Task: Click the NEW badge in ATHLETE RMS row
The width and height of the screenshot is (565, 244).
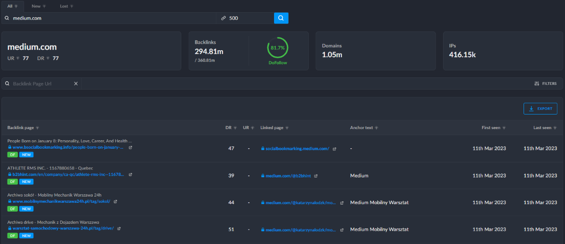Action: pyautogui.click(x=26, y=182)
